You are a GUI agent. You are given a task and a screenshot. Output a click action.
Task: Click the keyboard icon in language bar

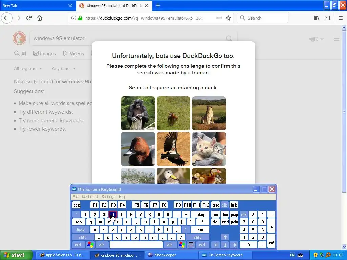point(300,255)
